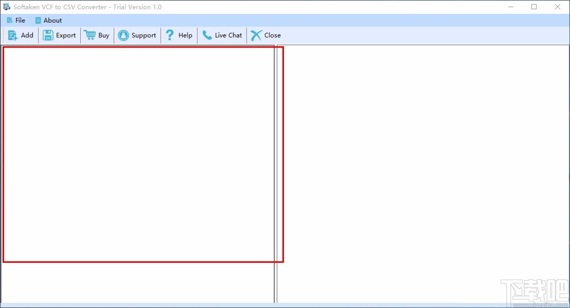Image resolution: width=570 pixels, height=308 pixels.
Task: Start a Live Chat session
Action: pyautogui.click(x=222, y=35)
